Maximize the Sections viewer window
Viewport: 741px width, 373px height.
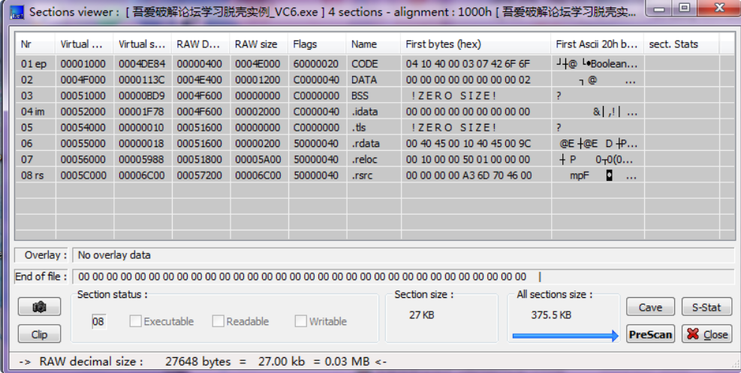coord(684,8)
